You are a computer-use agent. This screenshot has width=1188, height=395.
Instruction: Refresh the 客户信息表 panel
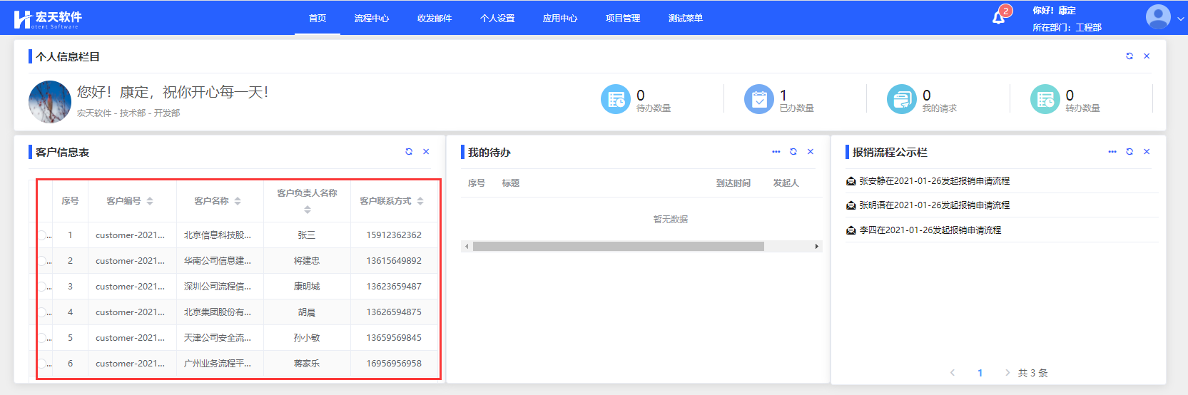(x=409, y=152)
